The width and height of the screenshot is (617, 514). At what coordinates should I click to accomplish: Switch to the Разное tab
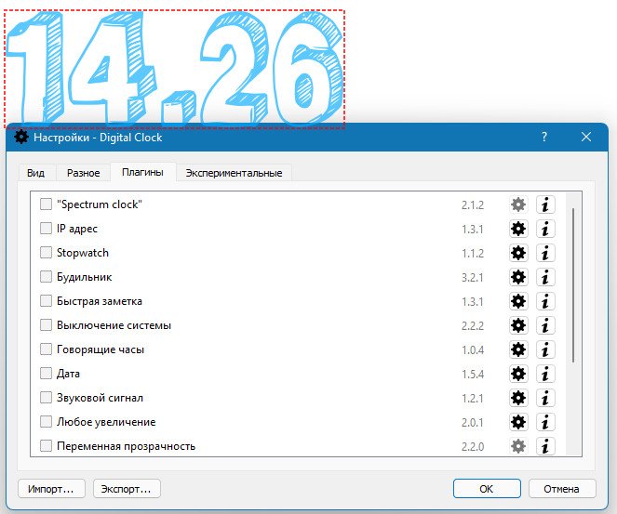point(84,173)
